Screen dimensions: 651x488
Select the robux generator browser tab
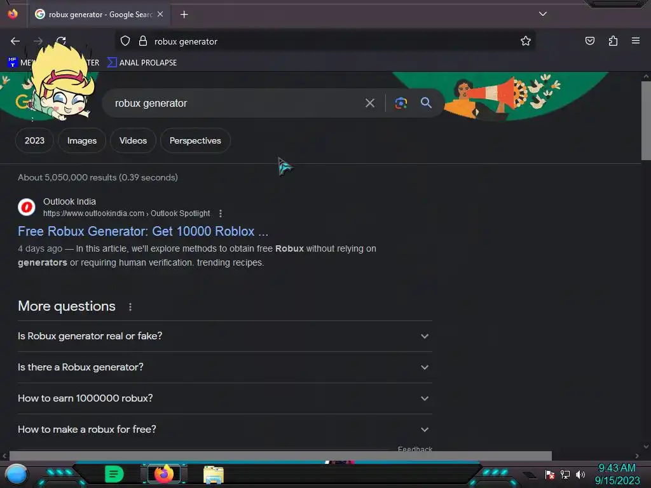[99, 15]
